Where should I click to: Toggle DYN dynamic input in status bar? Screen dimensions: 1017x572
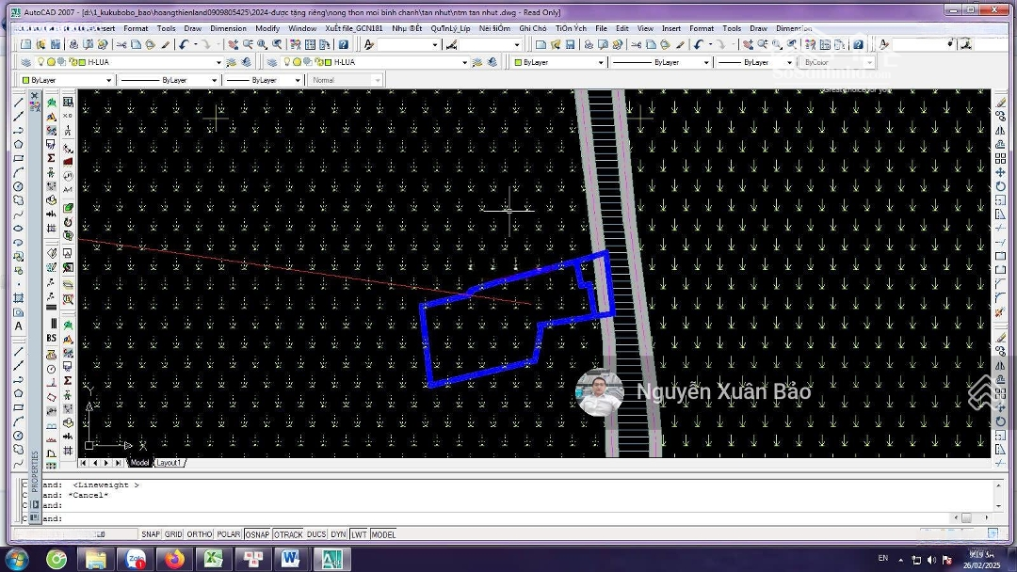[x=338, y=534]
